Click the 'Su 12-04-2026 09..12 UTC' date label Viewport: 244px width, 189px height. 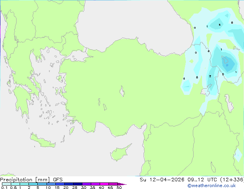pyautogui.click(x=179, y=180)
